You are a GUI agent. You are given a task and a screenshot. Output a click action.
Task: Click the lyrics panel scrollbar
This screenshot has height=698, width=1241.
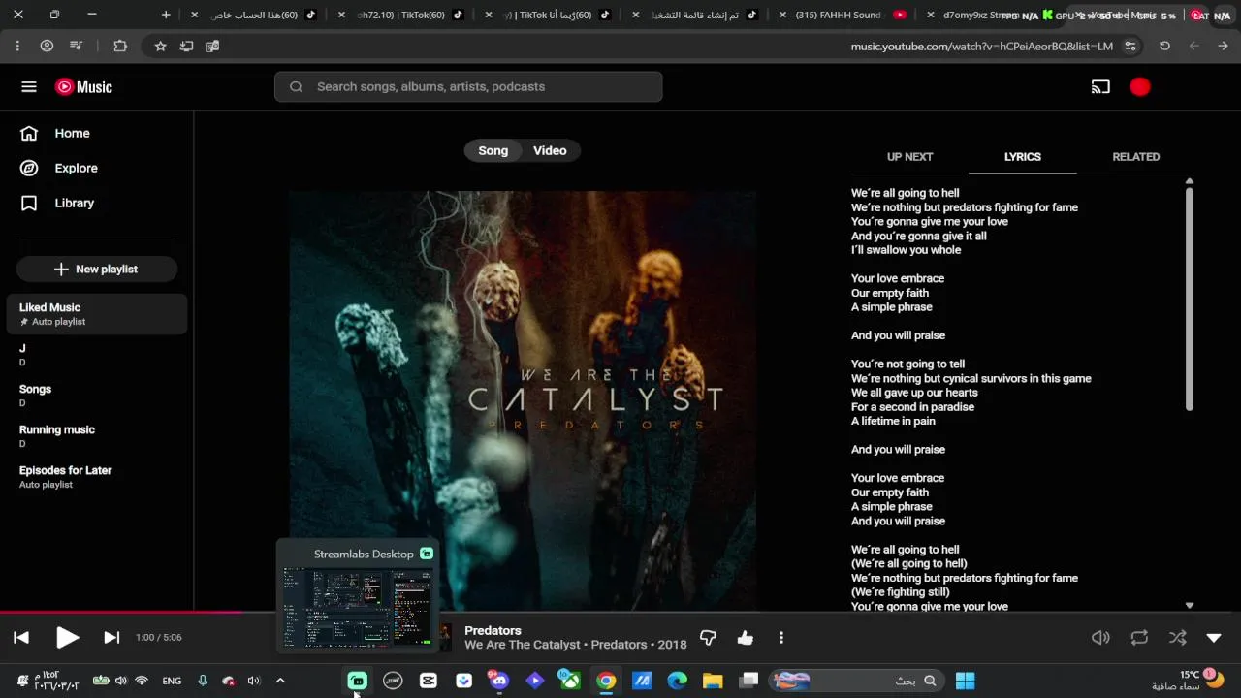(x=1190, y=299)
